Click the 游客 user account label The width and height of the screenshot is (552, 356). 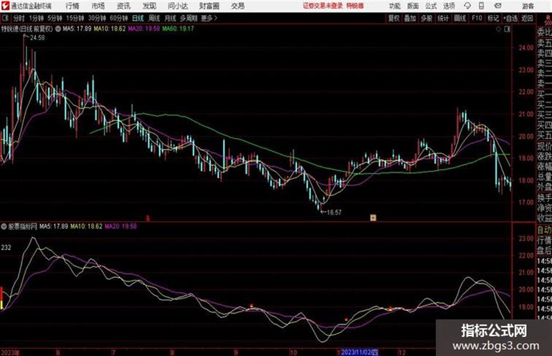[x=527, y=6]
